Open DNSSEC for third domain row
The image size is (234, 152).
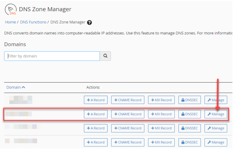190,128
